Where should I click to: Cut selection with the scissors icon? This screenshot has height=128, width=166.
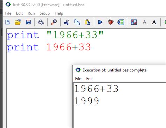[x=67, y=22]
